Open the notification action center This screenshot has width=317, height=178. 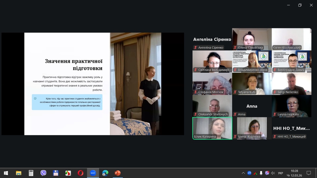(309, 173)
